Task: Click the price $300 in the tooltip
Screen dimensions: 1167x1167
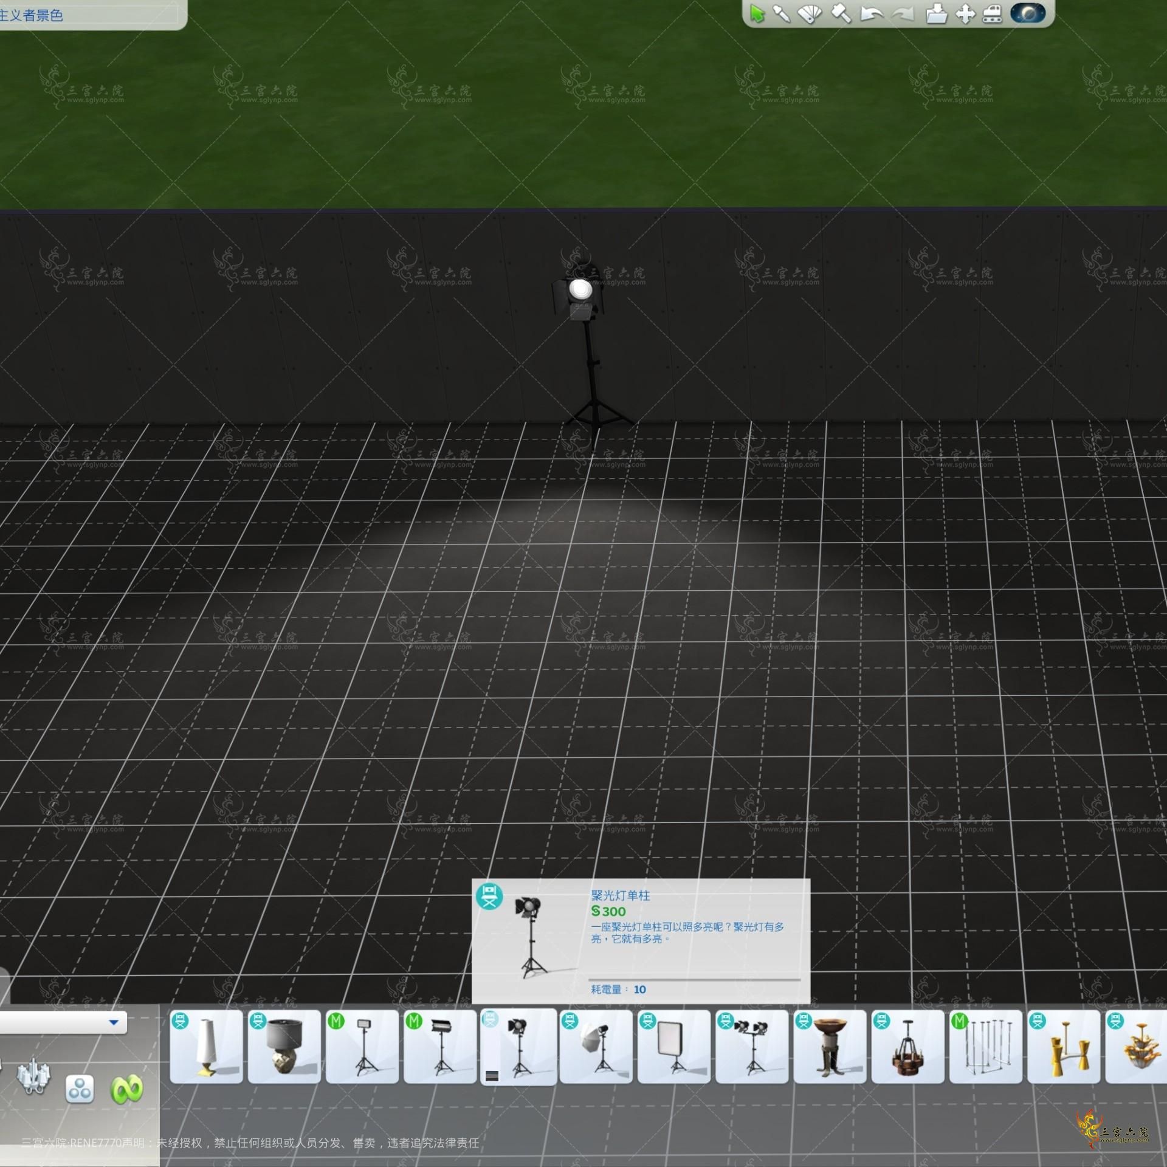Action: 608,911
